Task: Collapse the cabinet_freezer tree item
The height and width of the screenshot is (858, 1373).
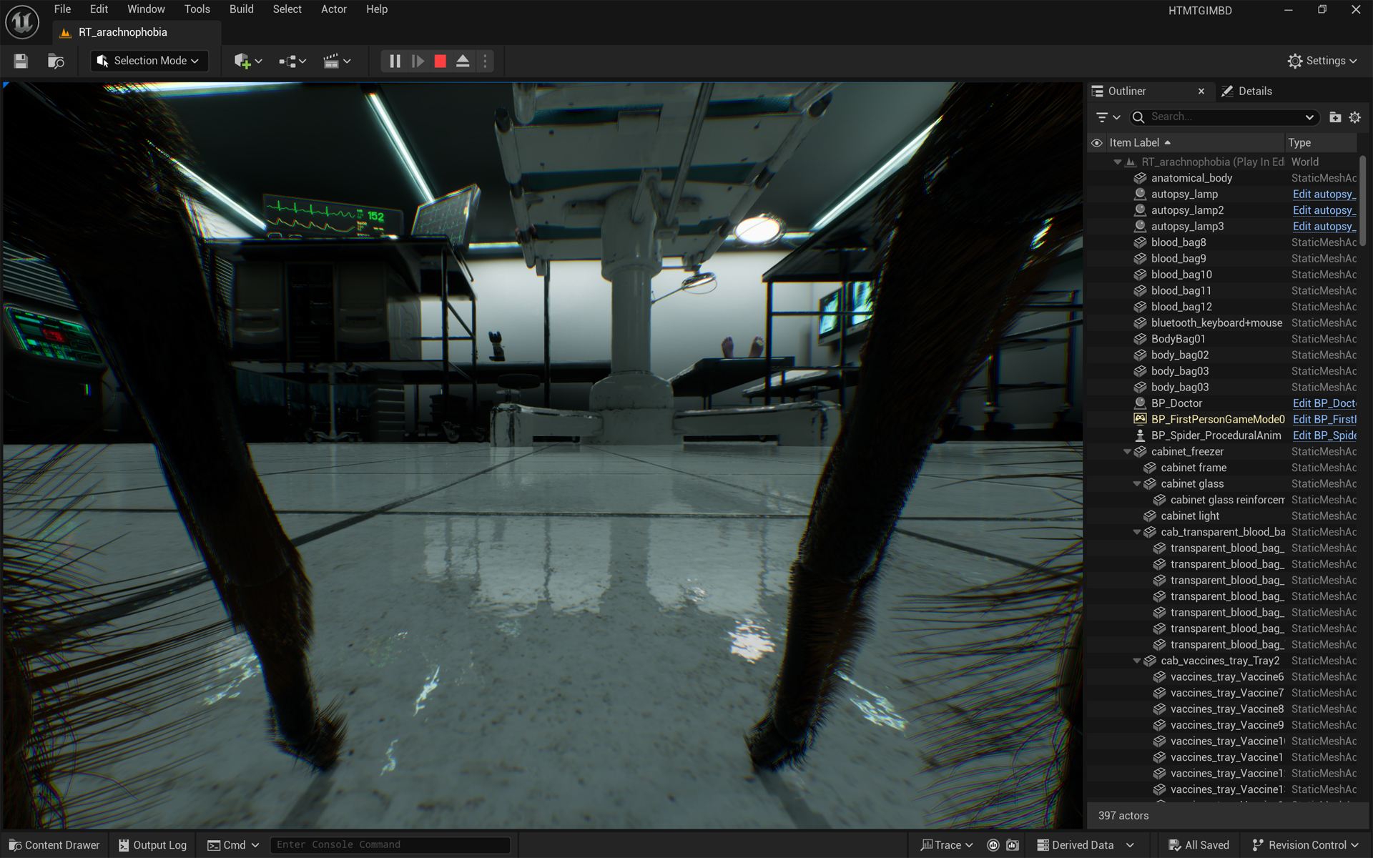Action: tap(1127, 452)
